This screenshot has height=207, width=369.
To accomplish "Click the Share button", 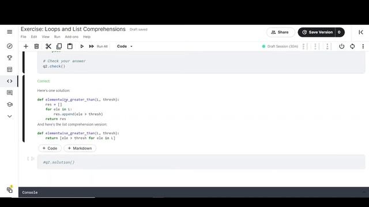I will pyautogui.click(x=280, y=32).
